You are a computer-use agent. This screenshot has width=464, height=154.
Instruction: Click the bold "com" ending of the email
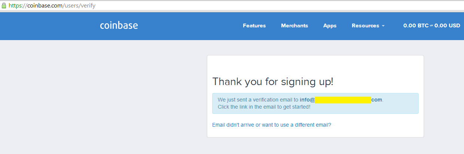(376, 100)
